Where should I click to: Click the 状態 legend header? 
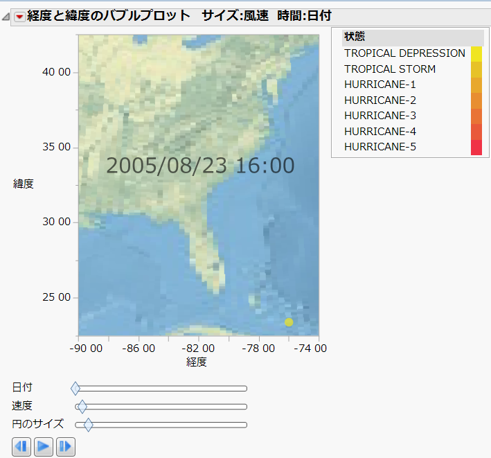click(x=355, y=37)
